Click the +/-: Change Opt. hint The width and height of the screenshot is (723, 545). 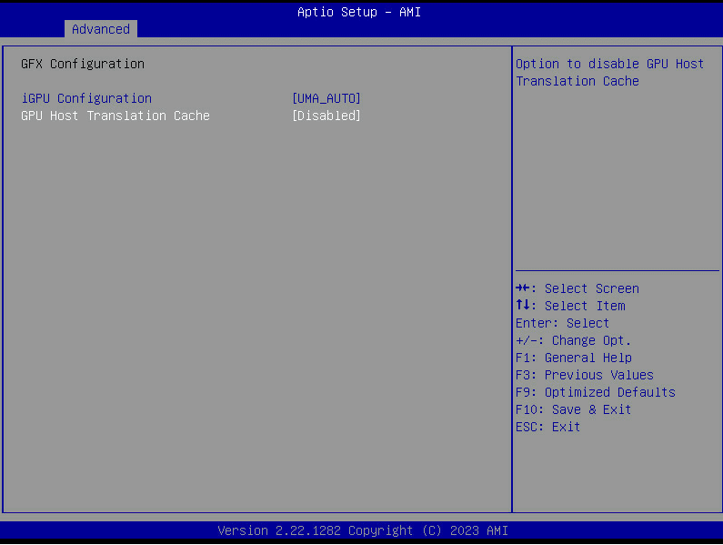pyautogui.click(x=573, y=340)
